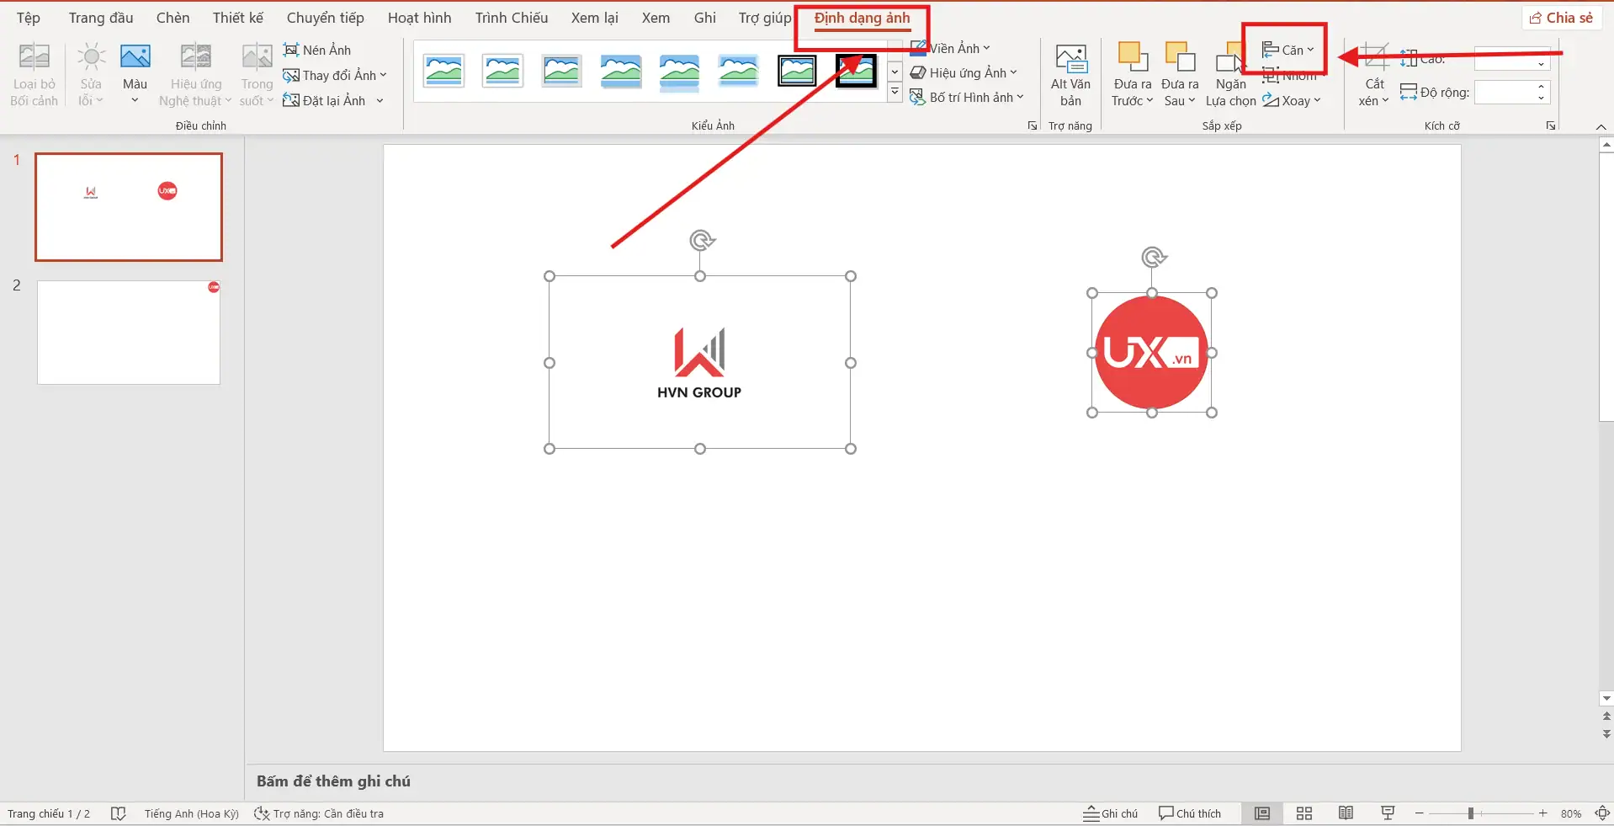Click Đưa ra Trước bring forward icon
Image resolution: width=1614 pixels, height=826 pixels.
pos(1133,56)
